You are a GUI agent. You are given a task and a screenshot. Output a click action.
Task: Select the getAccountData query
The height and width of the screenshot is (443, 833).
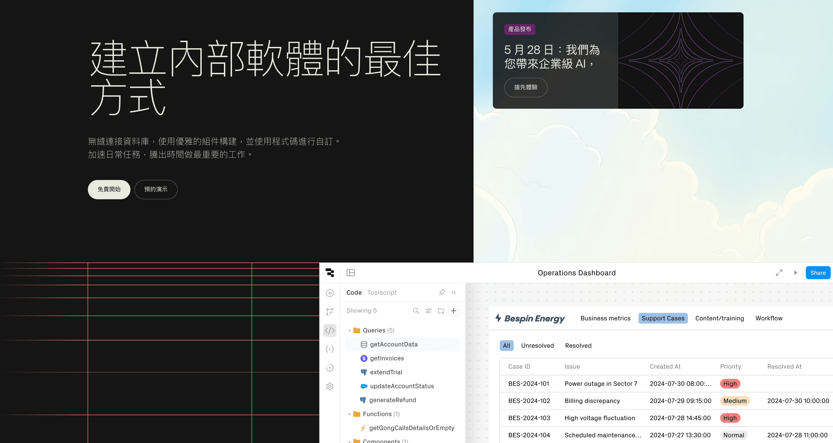[402, 344]
